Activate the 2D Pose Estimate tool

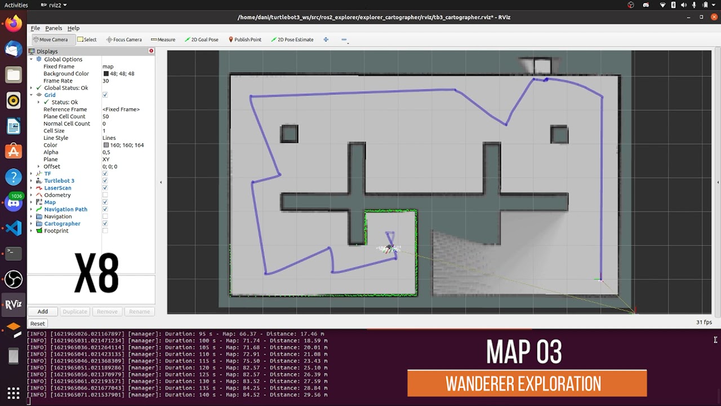click(292, 39)
